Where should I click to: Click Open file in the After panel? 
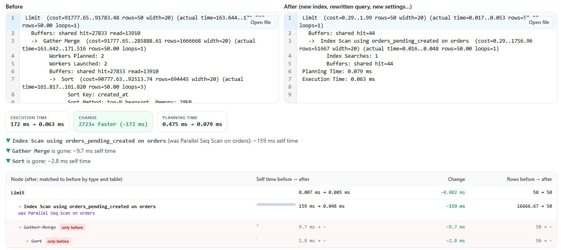click(539, 22)
